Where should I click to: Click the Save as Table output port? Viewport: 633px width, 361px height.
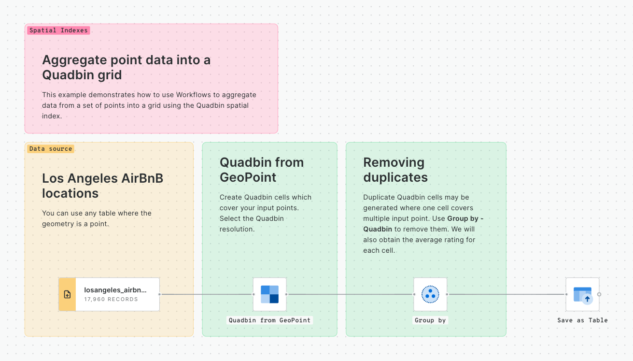pyautogui.click(x=599, y=294)
